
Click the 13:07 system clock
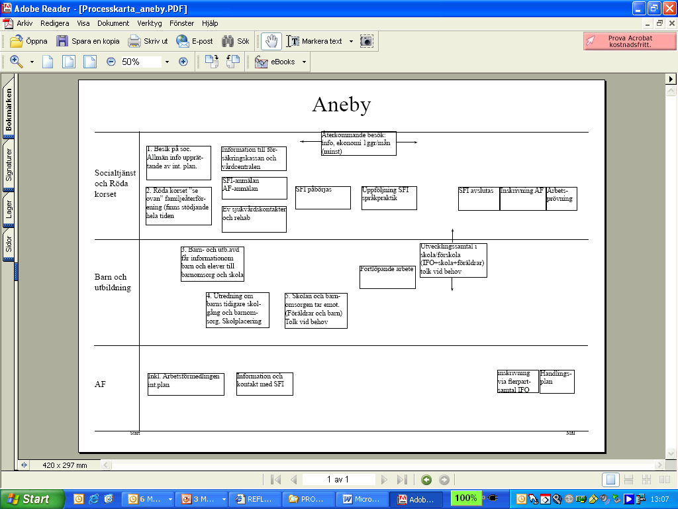(x=659, y=499)
